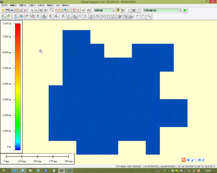Open data file with folder icon
The width and height of the screenshot is (217, 173).
tap(3, 10)
